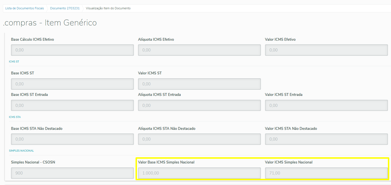Focus the Valor ICMS Simples Nacional field
The width and height of the screenshot is (391, 185).
(x=326, y=173)
